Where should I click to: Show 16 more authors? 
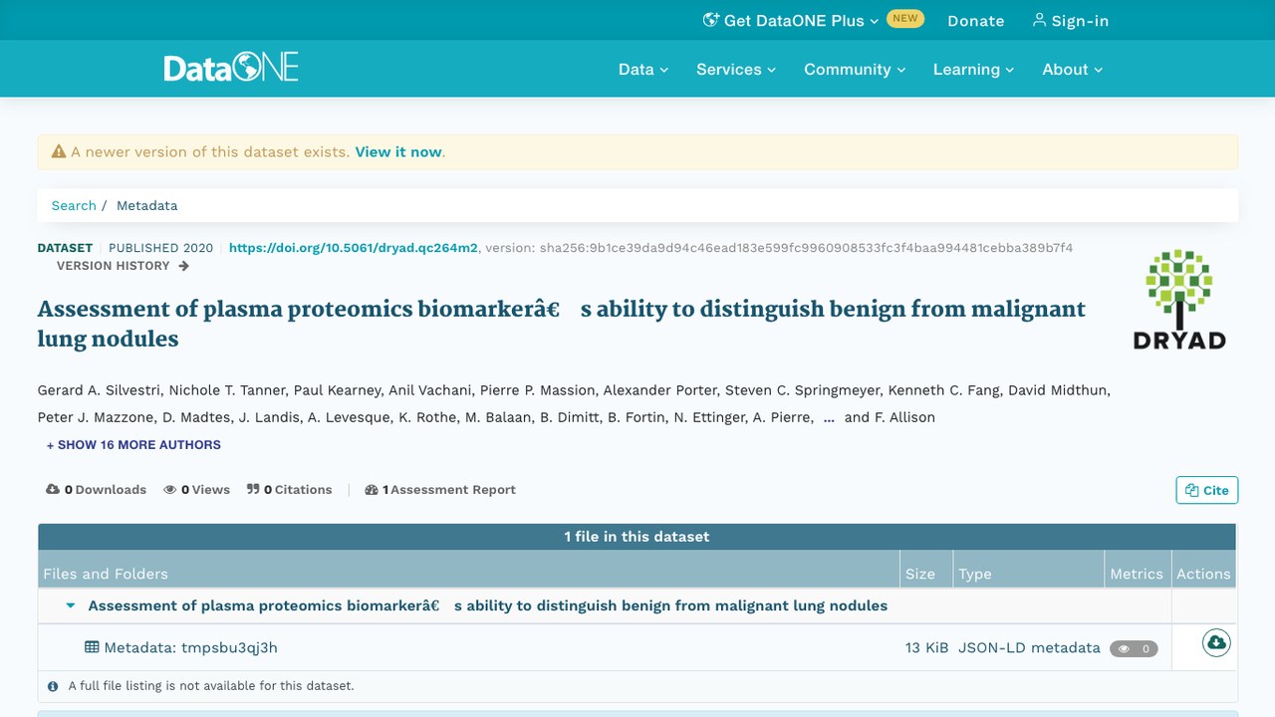tap(133, 445)
